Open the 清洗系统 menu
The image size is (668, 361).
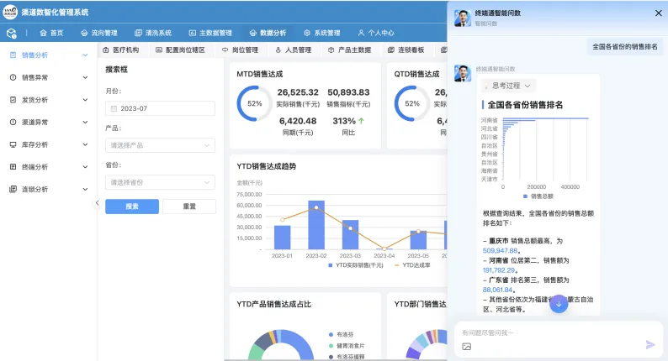click(x=153, y=33)
